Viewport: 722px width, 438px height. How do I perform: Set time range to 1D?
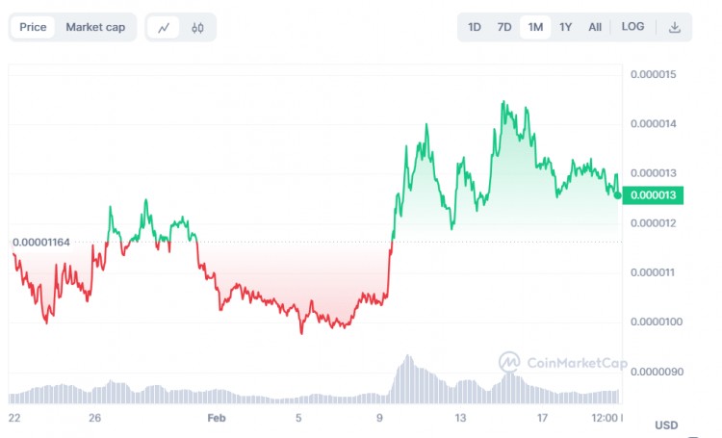(x=475, y=27)
